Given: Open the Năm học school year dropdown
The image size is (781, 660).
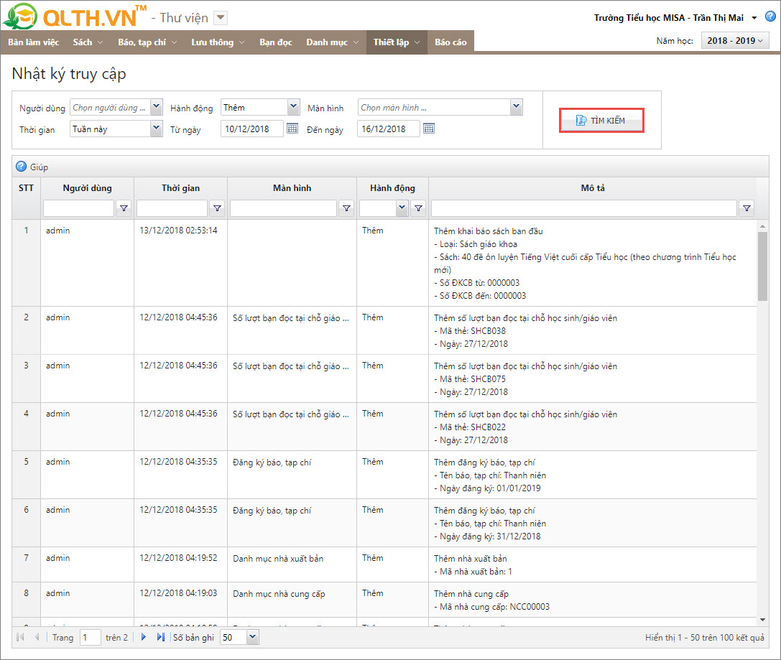Looking at the screenshot, I should point(735,41).
